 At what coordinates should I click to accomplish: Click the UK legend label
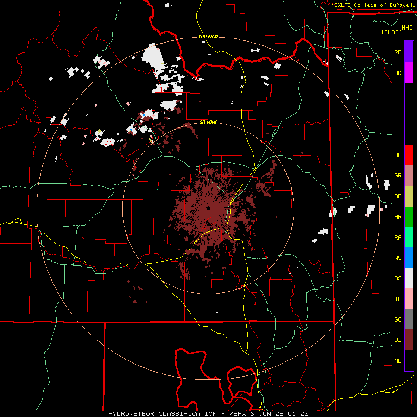[x=398, y=73]
